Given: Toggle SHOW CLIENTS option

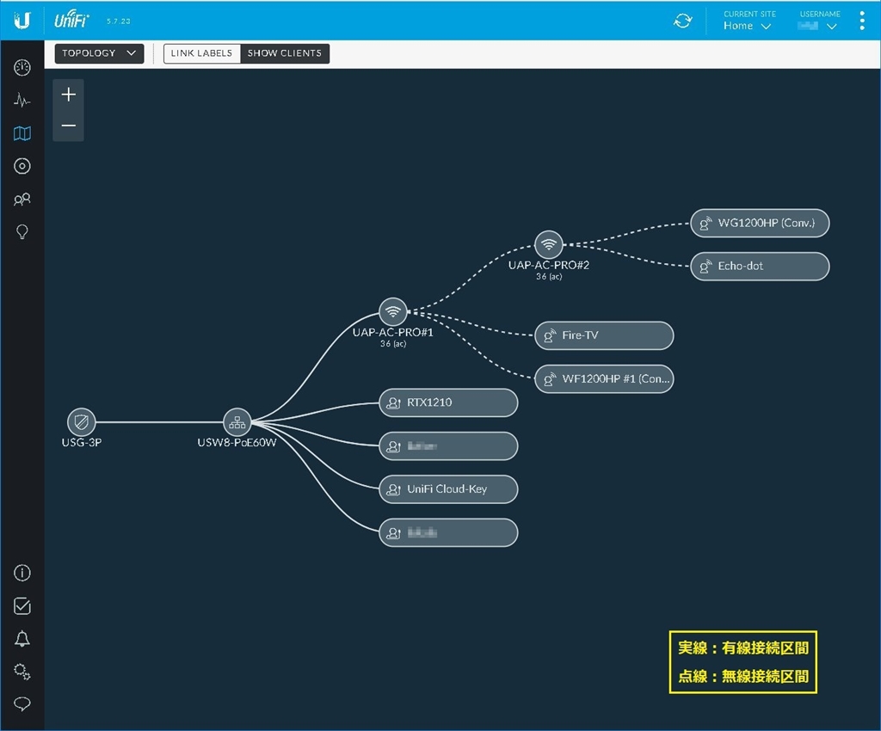Looking at the screenshot, I should [285, 53].
